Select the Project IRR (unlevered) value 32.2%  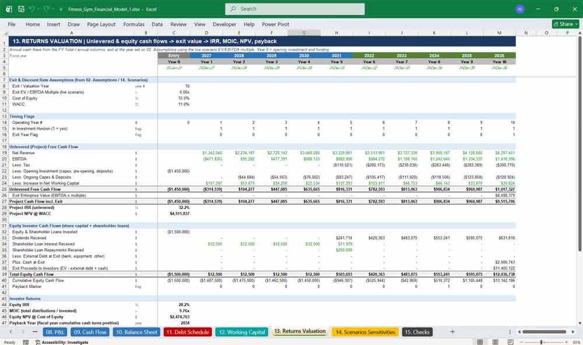(174, 207)
